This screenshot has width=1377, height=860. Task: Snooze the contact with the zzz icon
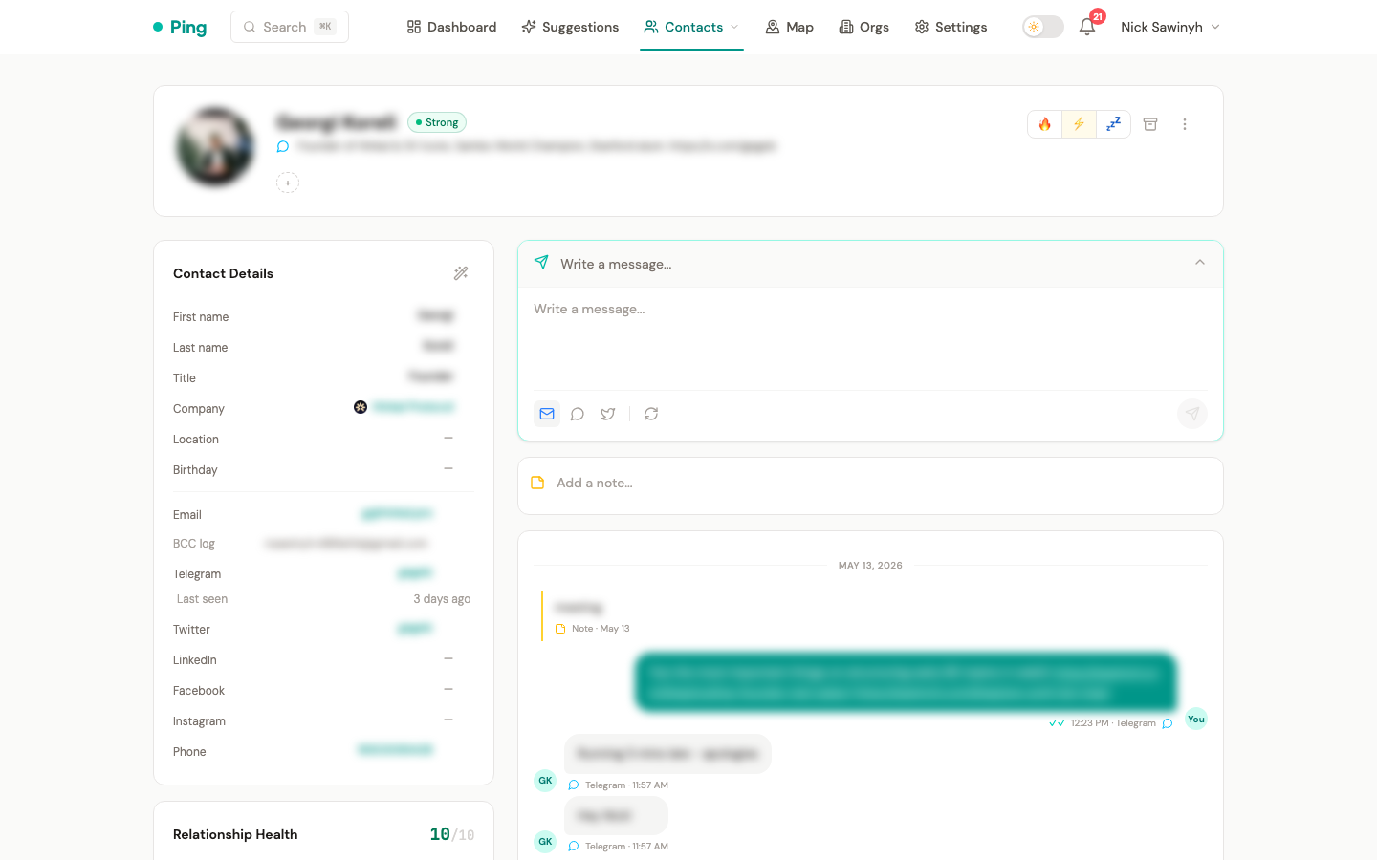[1113, 124]
